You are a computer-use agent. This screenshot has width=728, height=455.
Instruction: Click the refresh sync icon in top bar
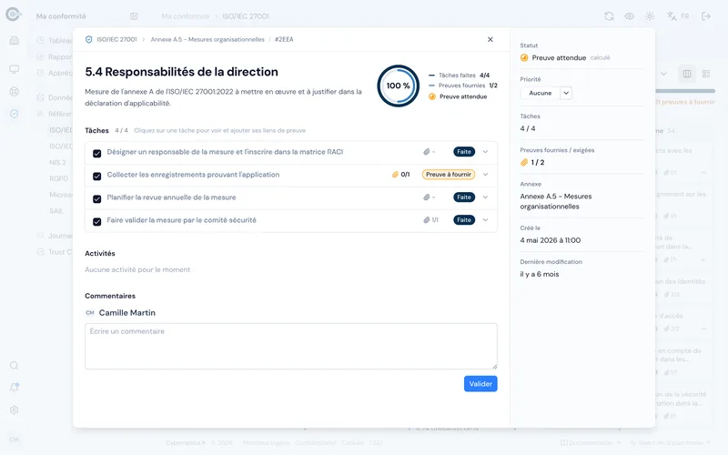[x=609, y=16]
